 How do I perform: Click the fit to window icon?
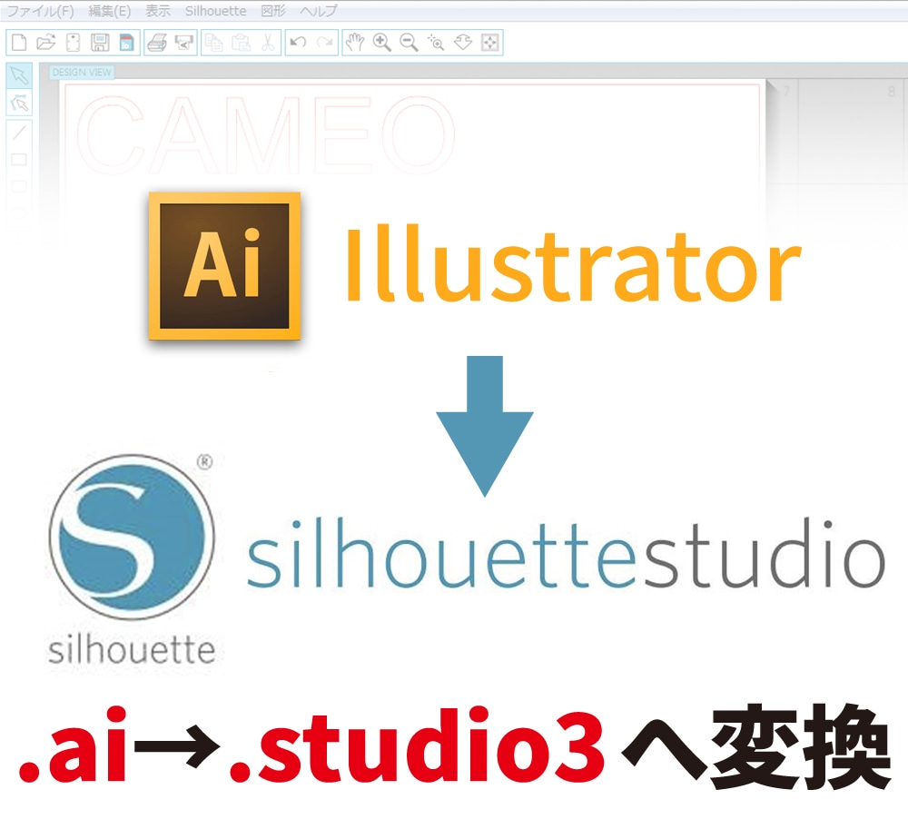tap(490, 43)
